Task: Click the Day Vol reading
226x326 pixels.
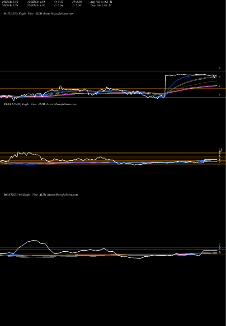Action: tap(101, 5)
